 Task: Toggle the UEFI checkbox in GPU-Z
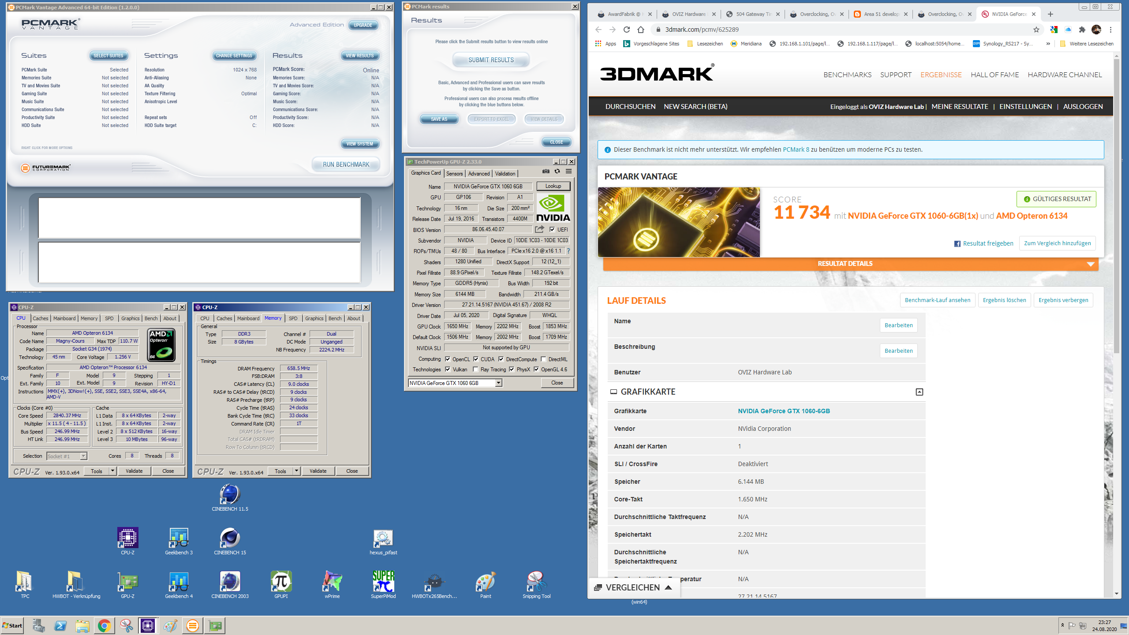click(552, 229)
